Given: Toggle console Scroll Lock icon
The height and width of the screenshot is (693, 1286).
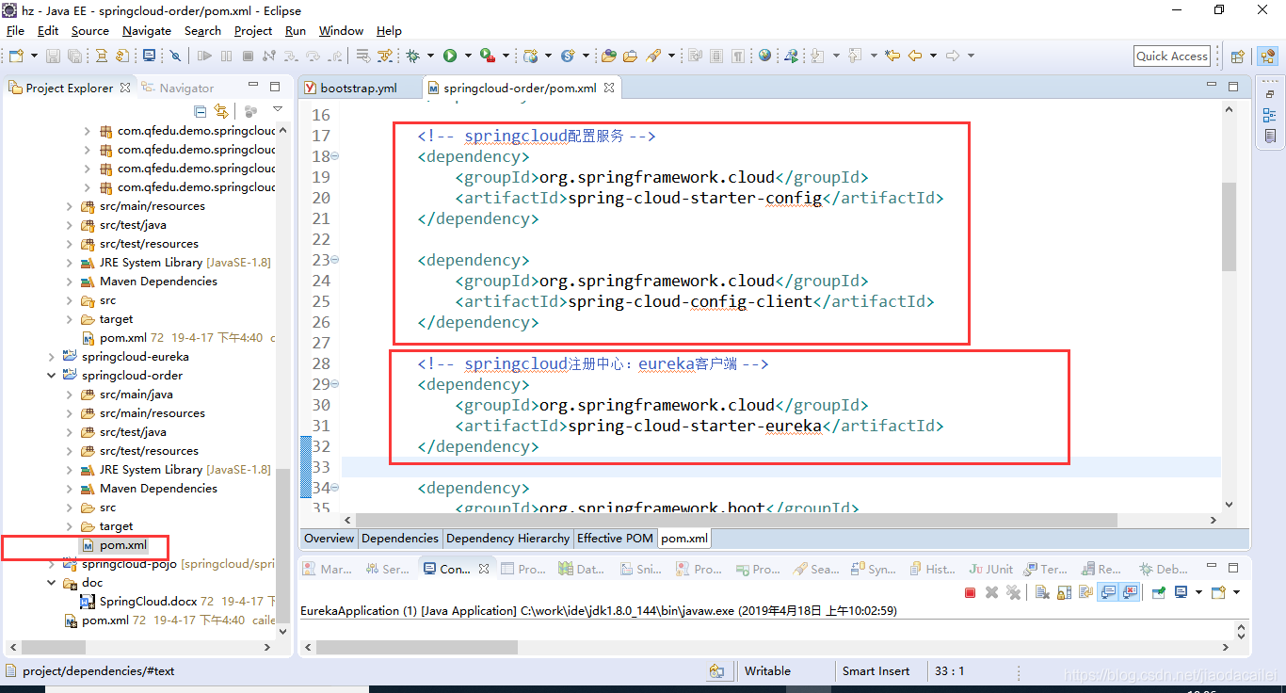Looking at the screenshot, I should tap(1065, 592).
